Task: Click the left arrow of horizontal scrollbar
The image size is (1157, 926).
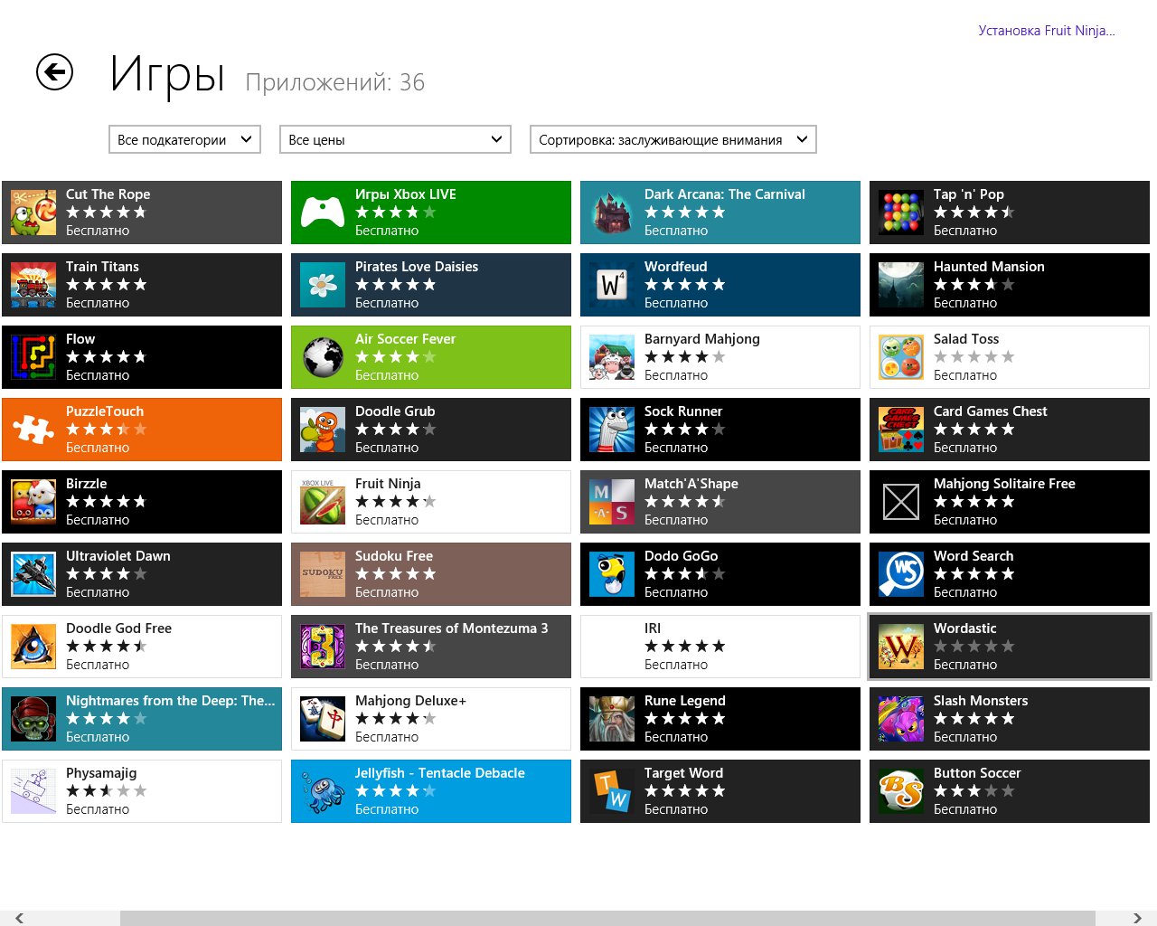Action: pyautogui.click(x=19, y=918)
